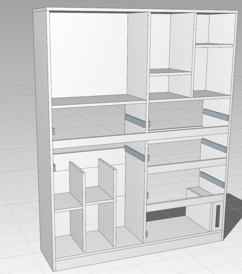The image size is (242, 274).
Task: Select the cabinet's top panel
Action: [x=134, y=10]
